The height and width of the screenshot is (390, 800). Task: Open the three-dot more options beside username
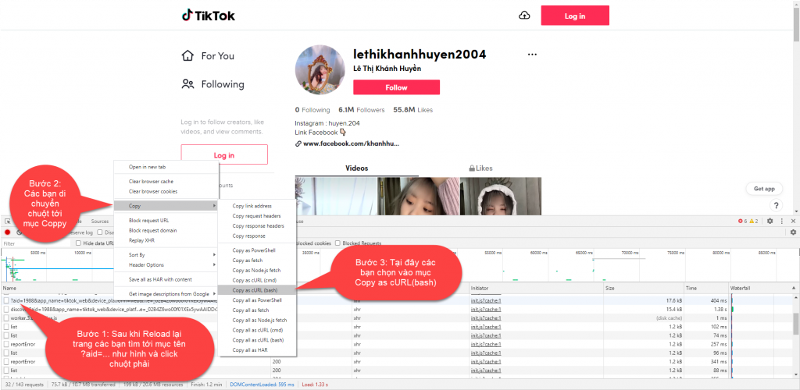tap(532, 55)
